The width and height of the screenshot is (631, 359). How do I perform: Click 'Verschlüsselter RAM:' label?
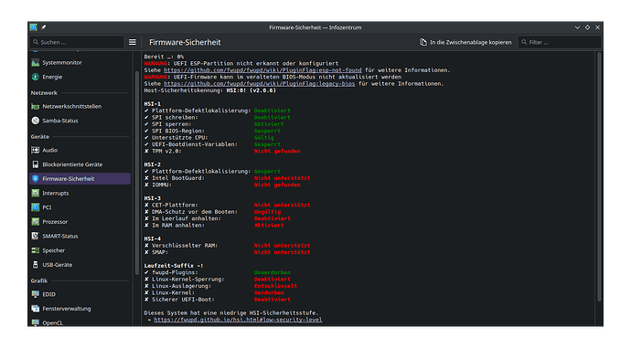[185, 246]
